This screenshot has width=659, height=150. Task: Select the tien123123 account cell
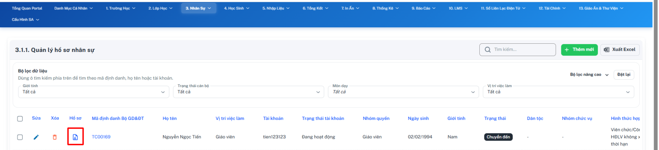coord(274,137)
